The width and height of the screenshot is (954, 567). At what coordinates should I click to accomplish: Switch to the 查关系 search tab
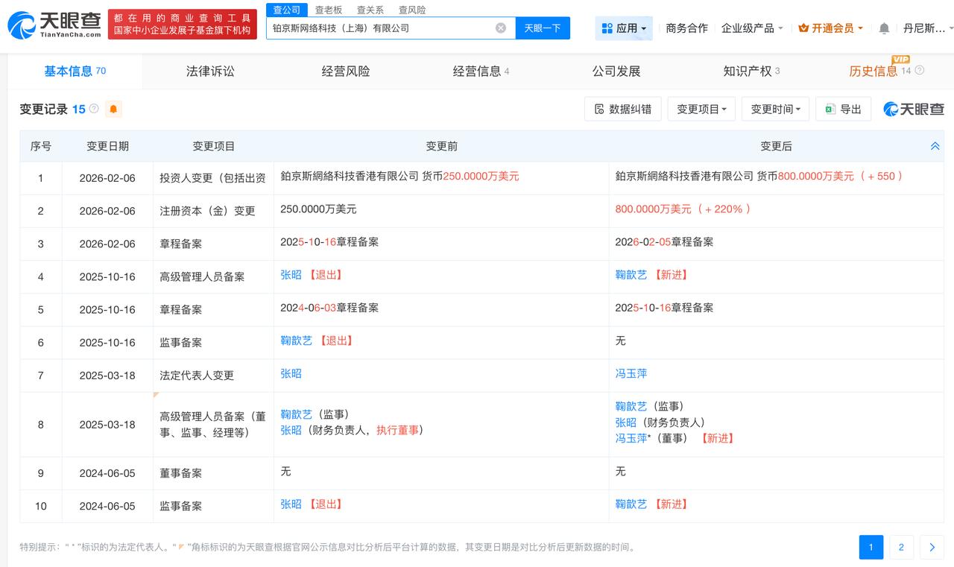click(370, 10)
